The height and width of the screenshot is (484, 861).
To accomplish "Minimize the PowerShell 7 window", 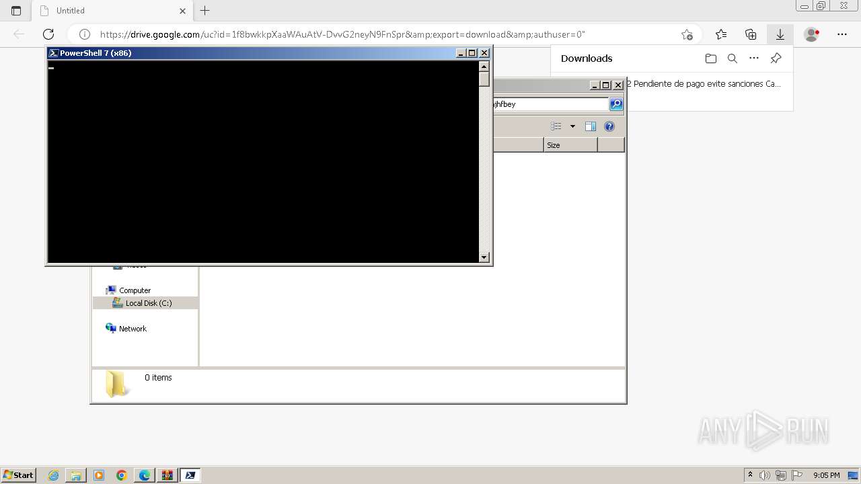I will coord(461,53).
